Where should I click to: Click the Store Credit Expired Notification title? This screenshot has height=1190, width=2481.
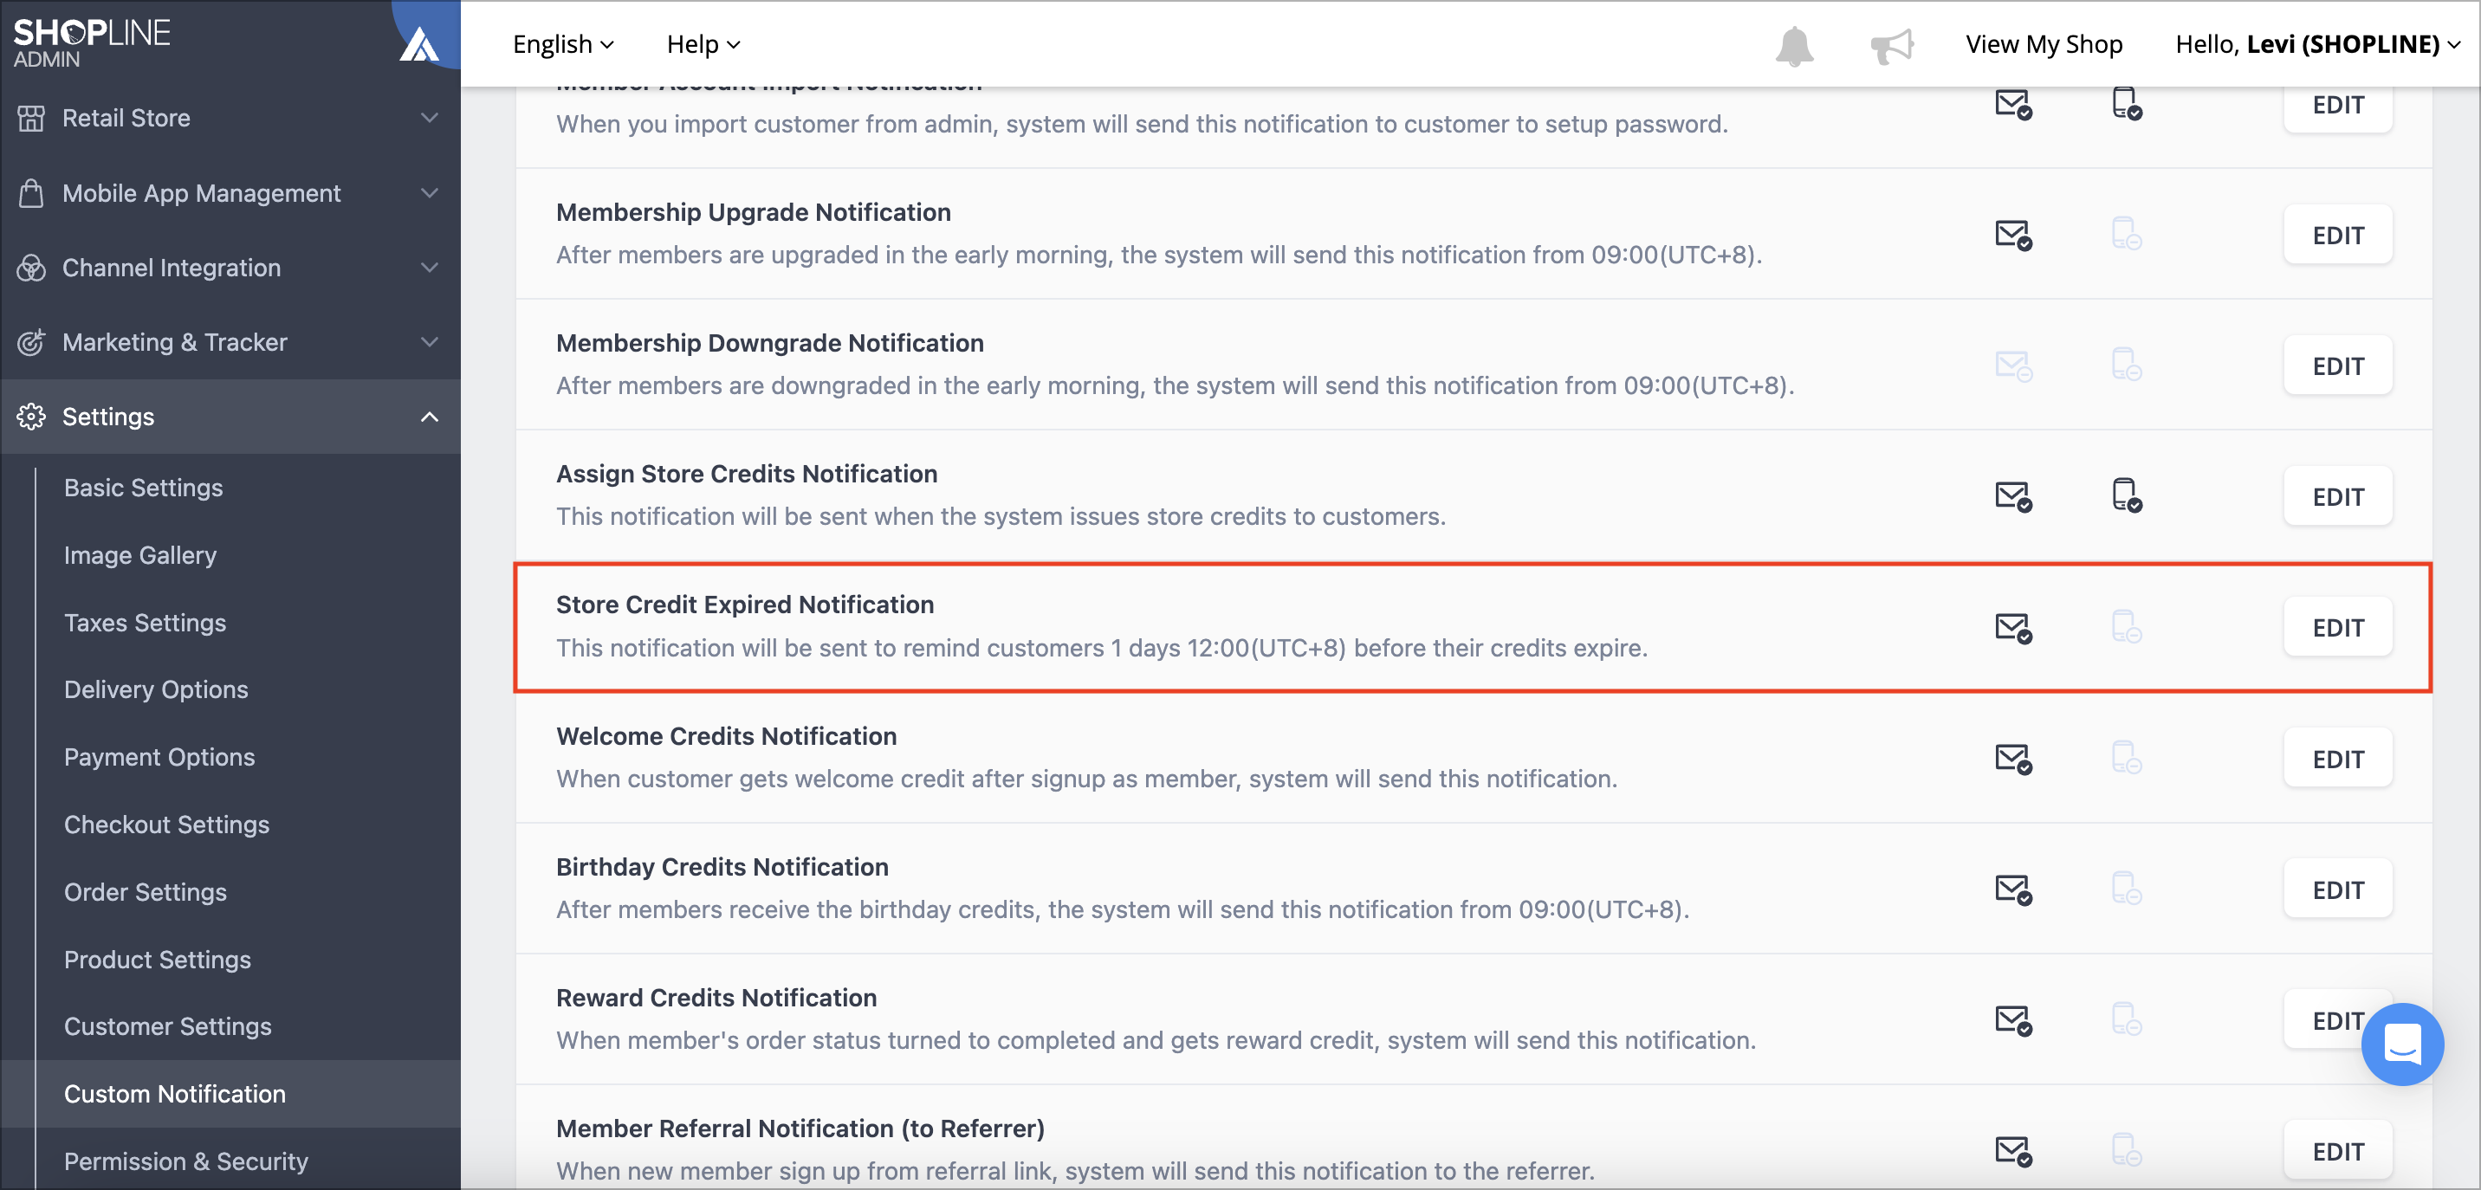click(x=744, y=605)
